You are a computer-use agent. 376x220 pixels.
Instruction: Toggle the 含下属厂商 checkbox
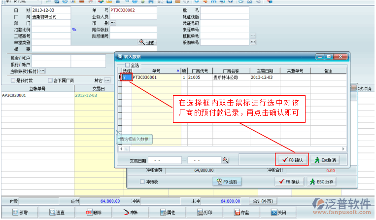(50, 80)
